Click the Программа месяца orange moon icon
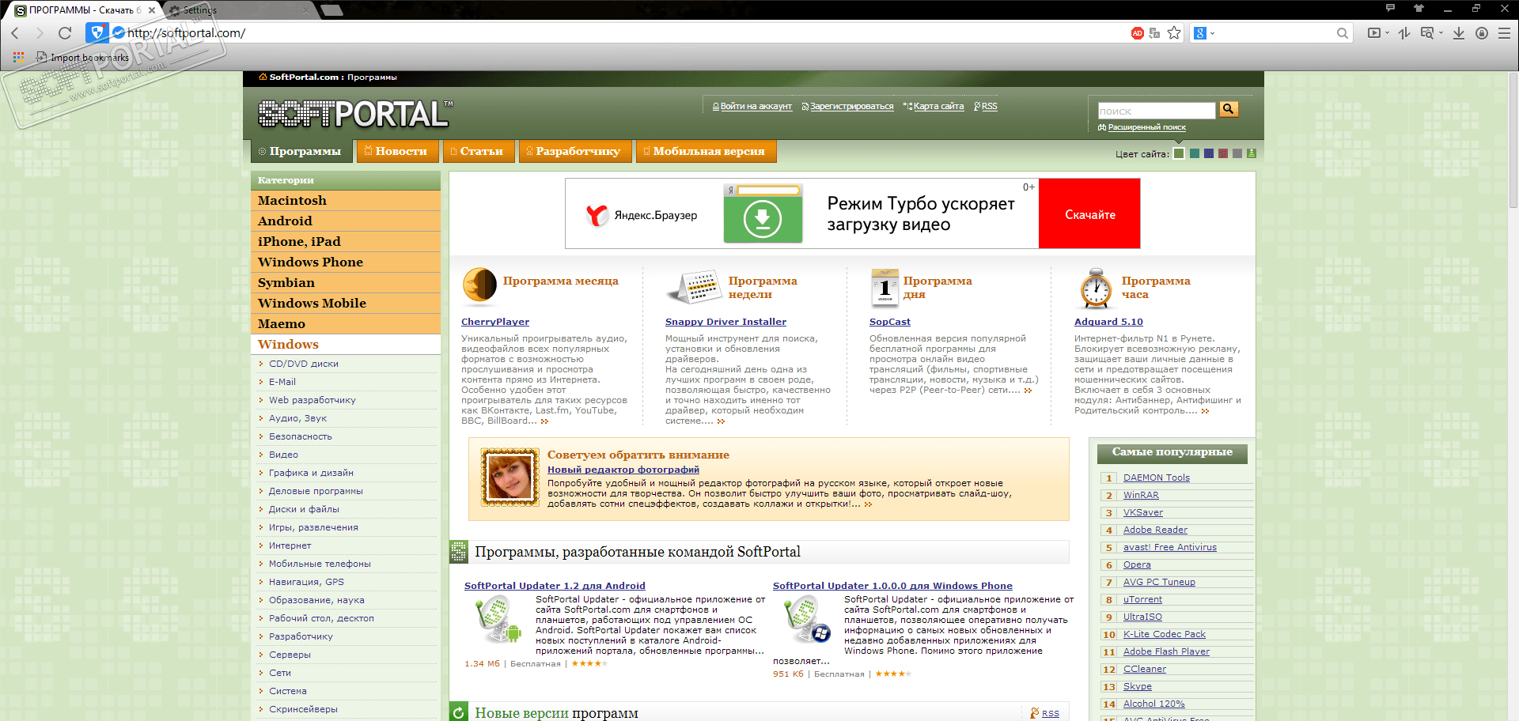The width and height of the screenshot is (1519, 721). [x=479, y=285]
